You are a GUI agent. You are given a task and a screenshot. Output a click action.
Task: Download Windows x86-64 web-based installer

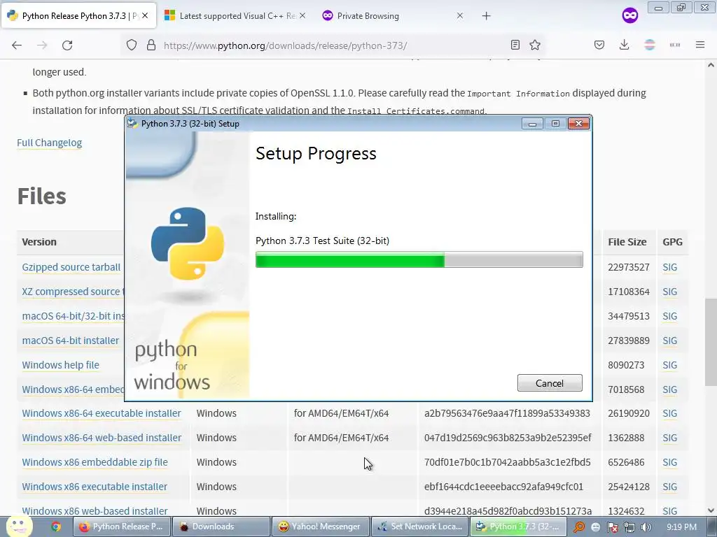(x=102, y=438)
